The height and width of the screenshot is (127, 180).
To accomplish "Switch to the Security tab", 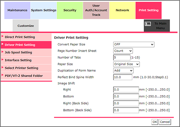I will pos(70,10).
